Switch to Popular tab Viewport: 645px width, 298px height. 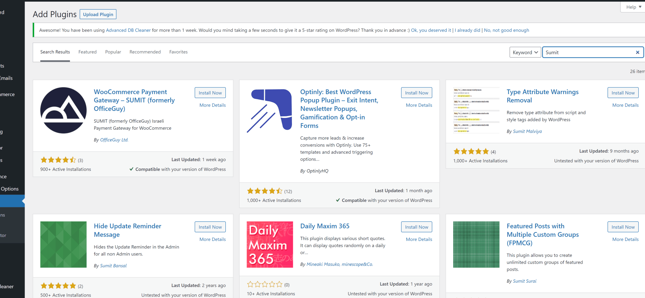[113, 52]
